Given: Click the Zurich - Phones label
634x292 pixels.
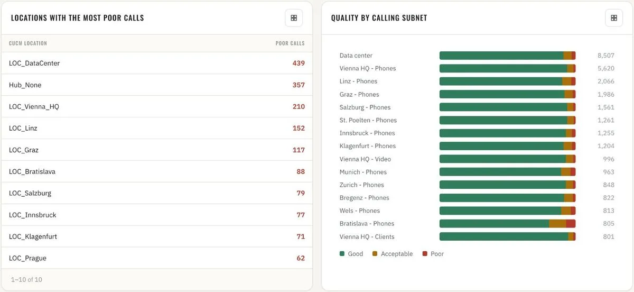Looking at the screenshot, I should 362,185.
